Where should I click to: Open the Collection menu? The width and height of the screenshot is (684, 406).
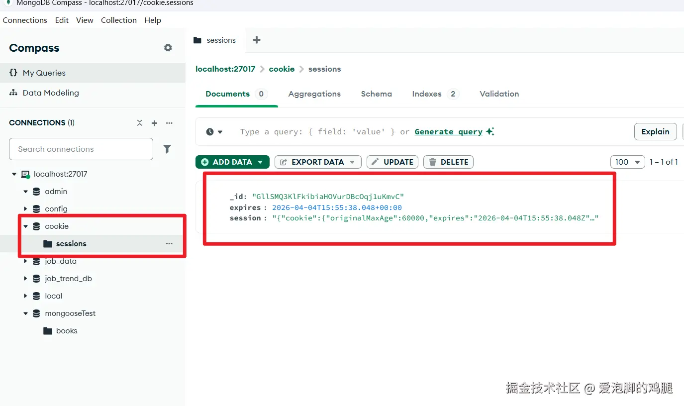(x=119, y=20)
